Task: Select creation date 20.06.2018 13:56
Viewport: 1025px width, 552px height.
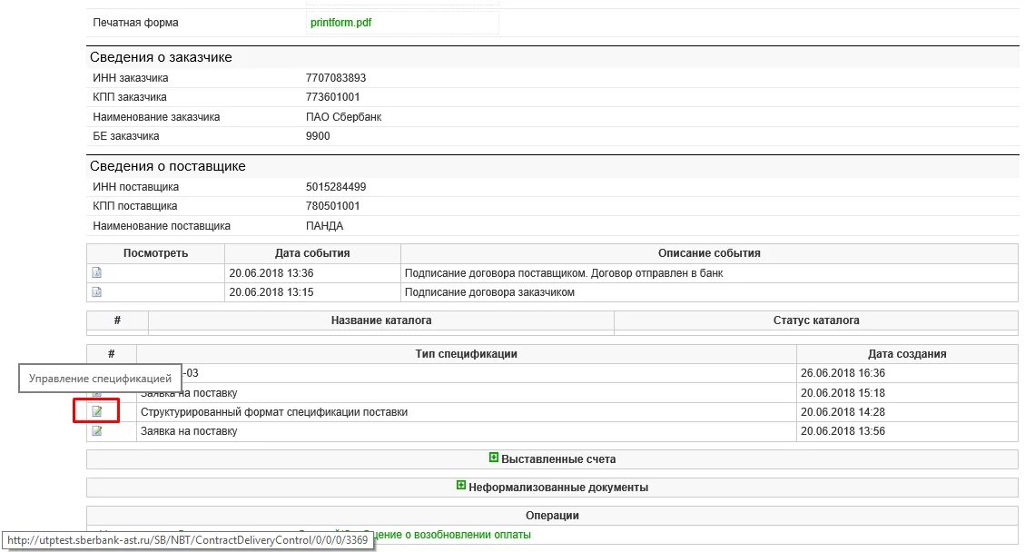Action: click(843, 431)
